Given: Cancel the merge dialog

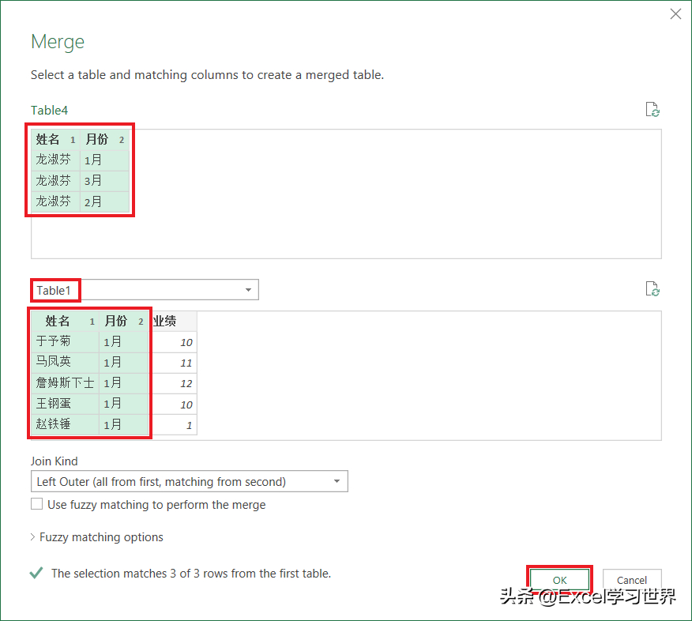Looking at the screenshot, I should point(631,580).
